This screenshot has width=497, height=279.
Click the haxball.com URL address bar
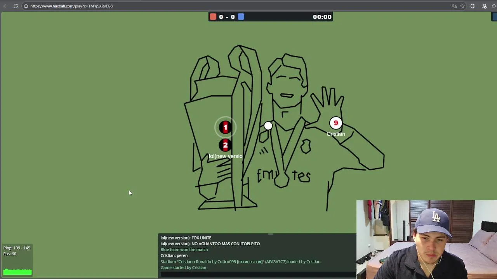[71, 6]
